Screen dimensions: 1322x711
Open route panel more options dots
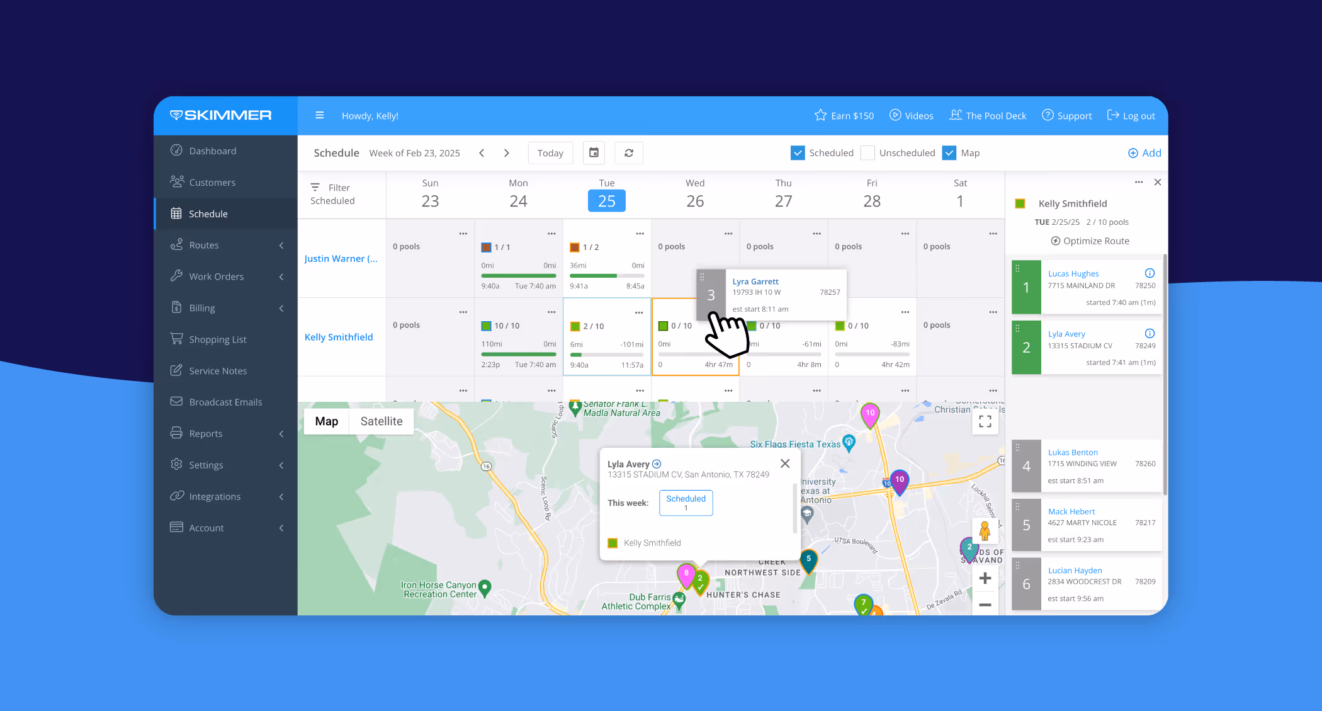point(1139,182)
